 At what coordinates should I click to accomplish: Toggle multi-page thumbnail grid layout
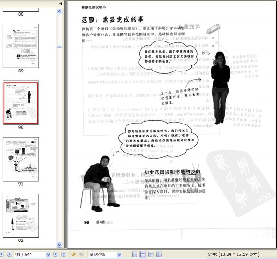pos(151,254)
